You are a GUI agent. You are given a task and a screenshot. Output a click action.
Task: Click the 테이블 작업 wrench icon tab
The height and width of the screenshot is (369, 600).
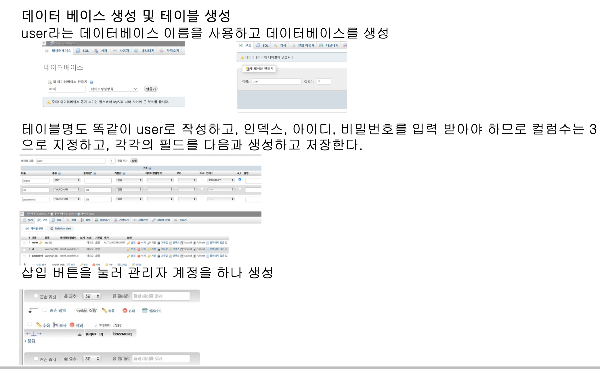(x=154, y=220)
